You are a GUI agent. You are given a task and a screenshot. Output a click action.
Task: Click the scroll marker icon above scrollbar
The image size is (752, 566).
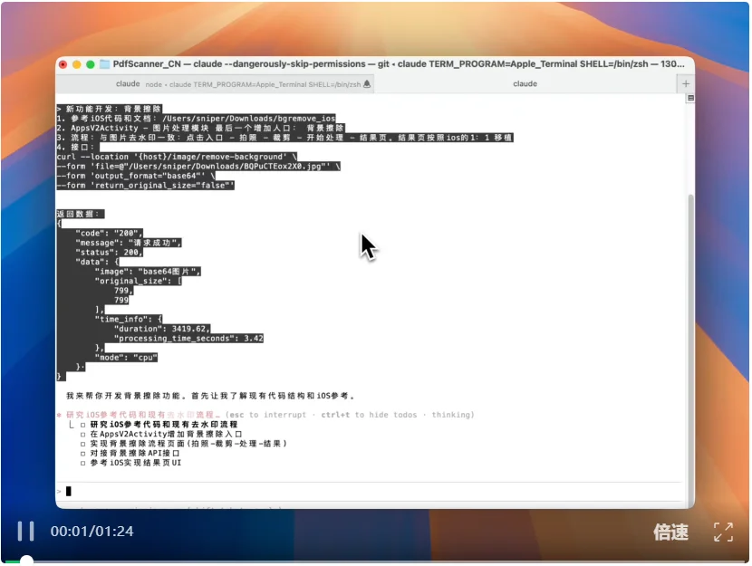[689, 98]
